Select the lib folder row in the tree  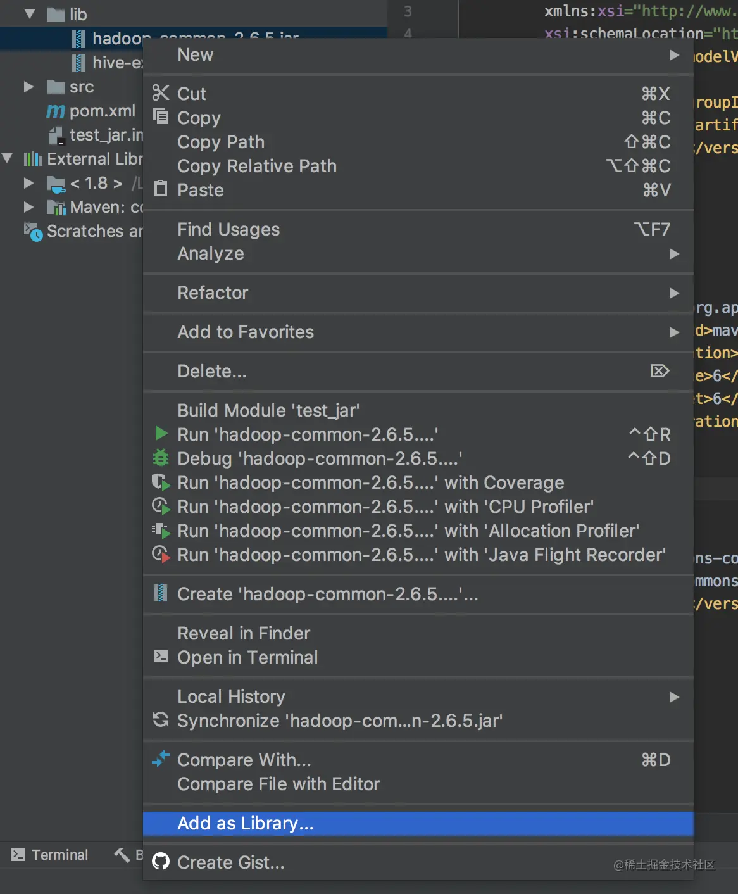pyautogui.click(x=194, y=13)
